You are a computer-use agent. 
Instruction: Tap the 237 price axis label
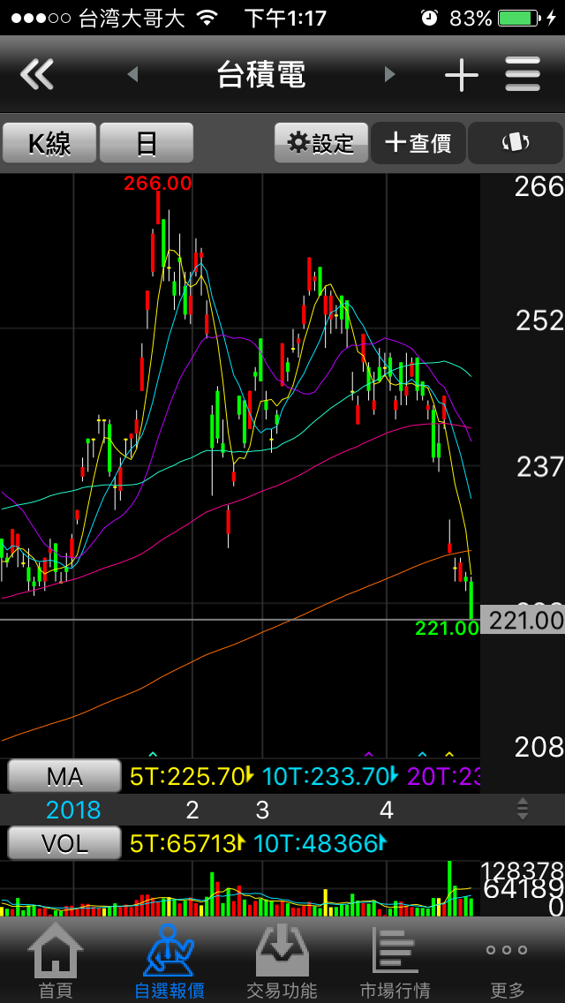coord(540,468)
